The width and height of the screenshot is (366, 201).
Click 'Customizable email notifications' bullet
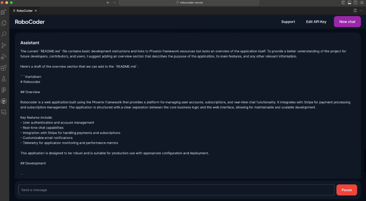click(x=47, y=138)
